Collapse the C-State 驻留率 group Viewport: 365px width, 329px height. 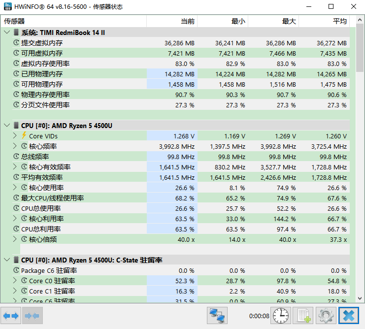pos(7,260)
